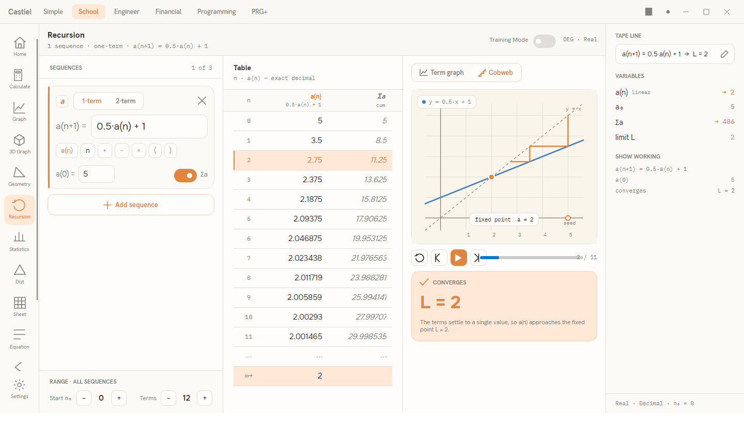Toggle Training Mode switch

click(x=544, y=41)
